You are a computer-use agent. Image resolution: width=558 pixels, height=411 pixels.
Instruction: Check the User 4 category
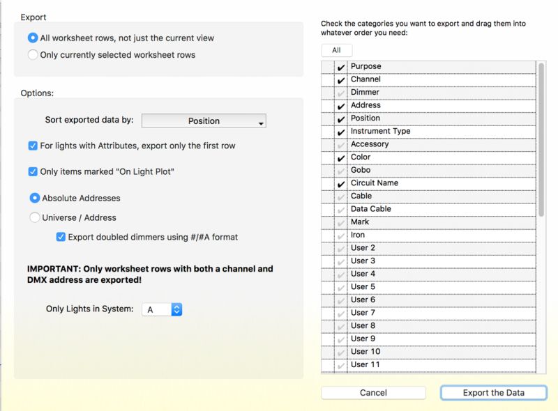tap(341, 274)
